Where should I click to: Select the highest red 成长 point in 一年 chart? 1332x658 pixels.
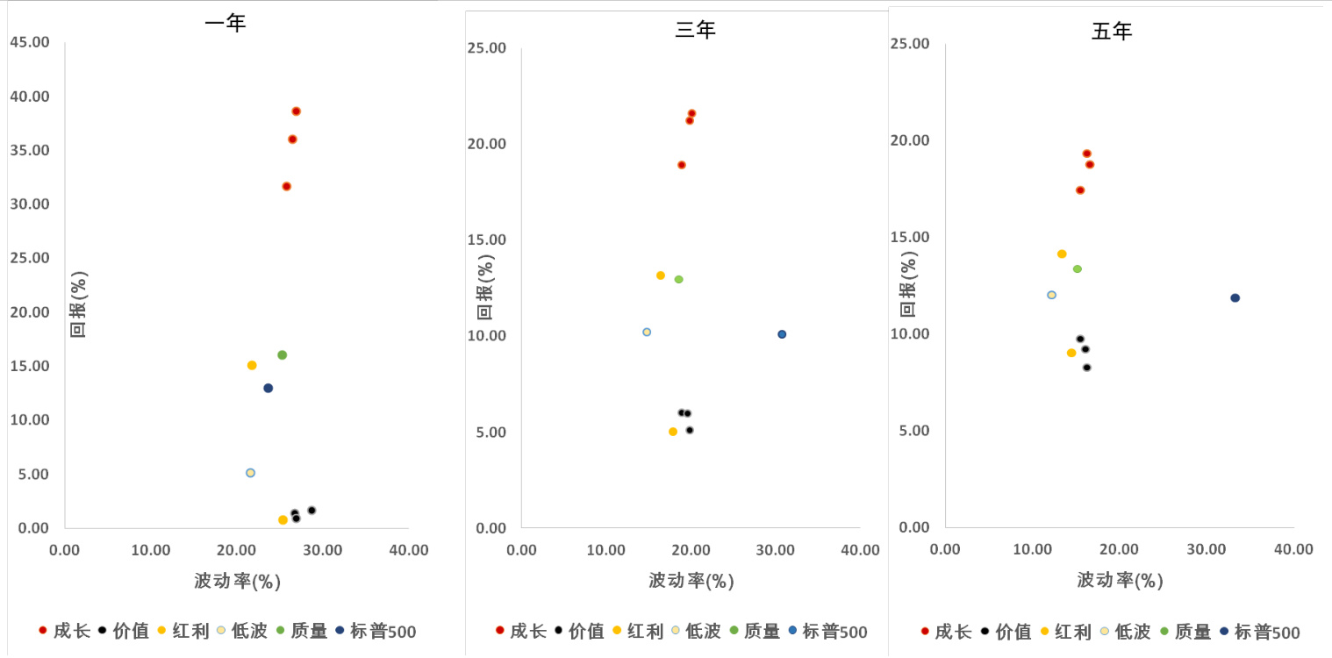(x=297, y=111)
